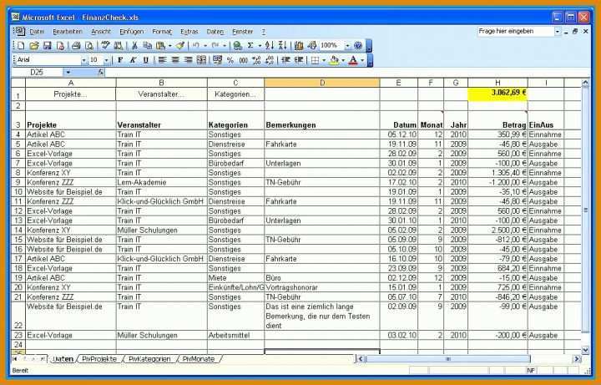Click the Open file folder icon

click(34, 46)
